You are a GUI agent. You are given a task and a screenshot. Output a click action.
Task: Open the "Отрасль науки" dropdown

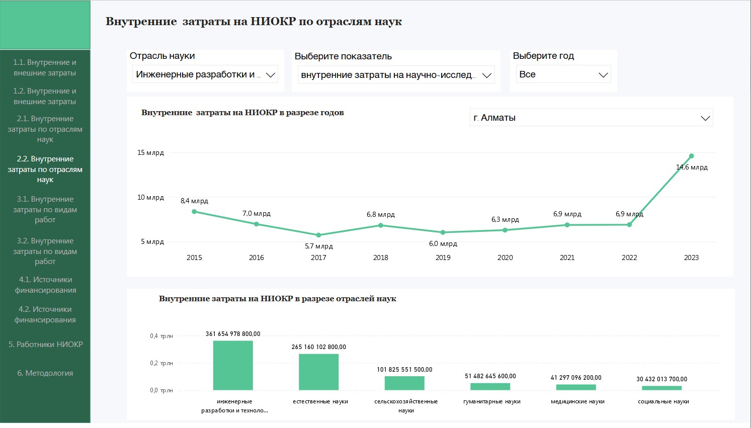(205, 74)
